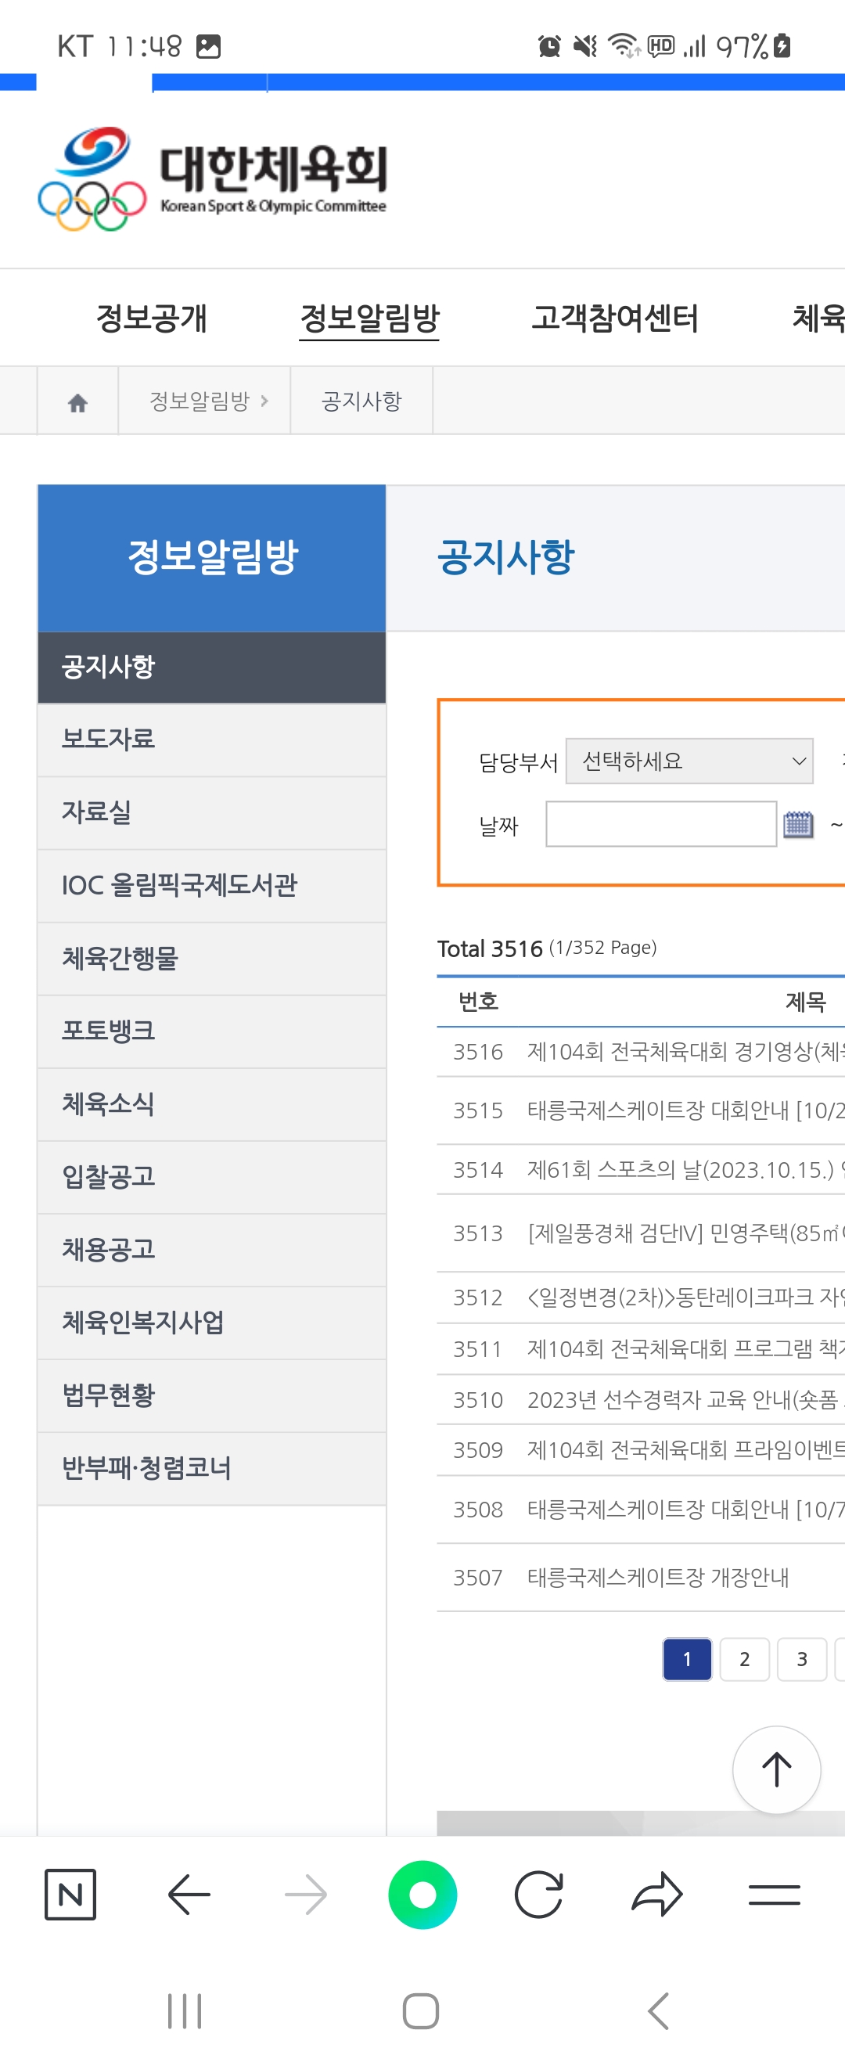
Task: Select 체육소식 in the sidebar
Action: (x=212, y=1104)
